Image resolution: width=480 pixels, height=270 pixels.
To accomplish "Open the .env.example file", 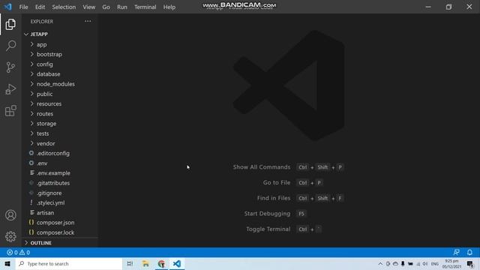I will pyautogui.click(x=61, y=173).
